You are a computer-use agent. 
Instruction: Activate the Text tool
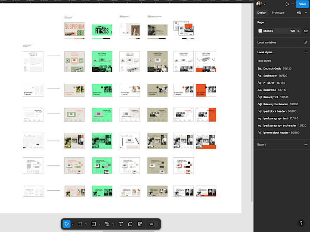pyautogui.click(x=121, y=224)
